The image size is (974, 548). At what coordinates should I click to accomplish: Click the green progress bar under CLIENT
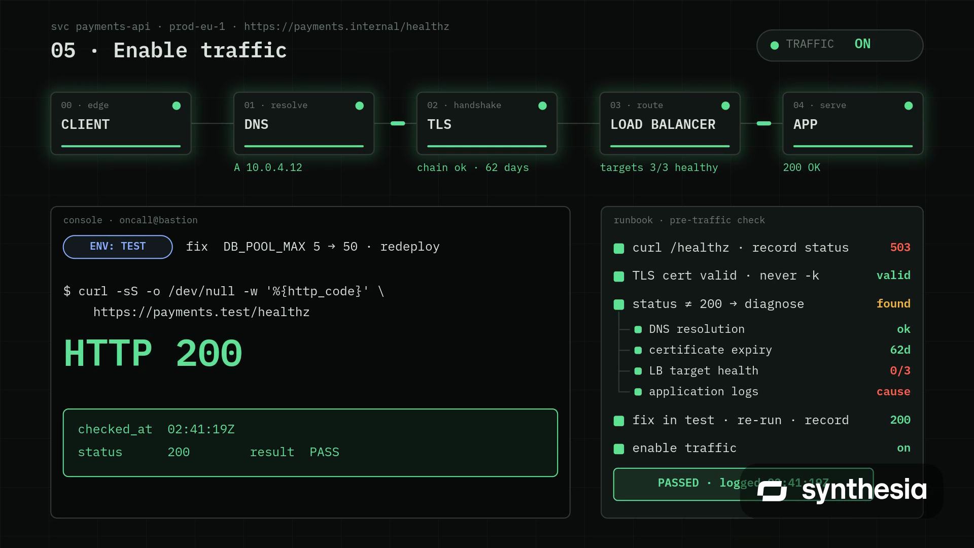pyautogui.click(x=121, y=146)
